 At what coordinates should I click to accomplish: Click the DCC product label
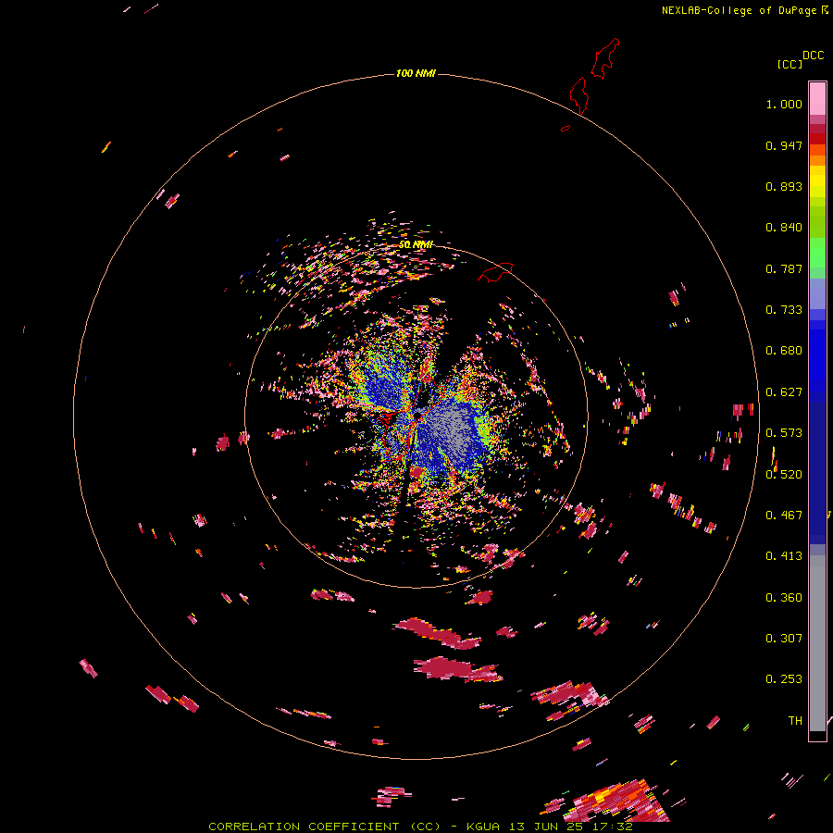[814, 56]
